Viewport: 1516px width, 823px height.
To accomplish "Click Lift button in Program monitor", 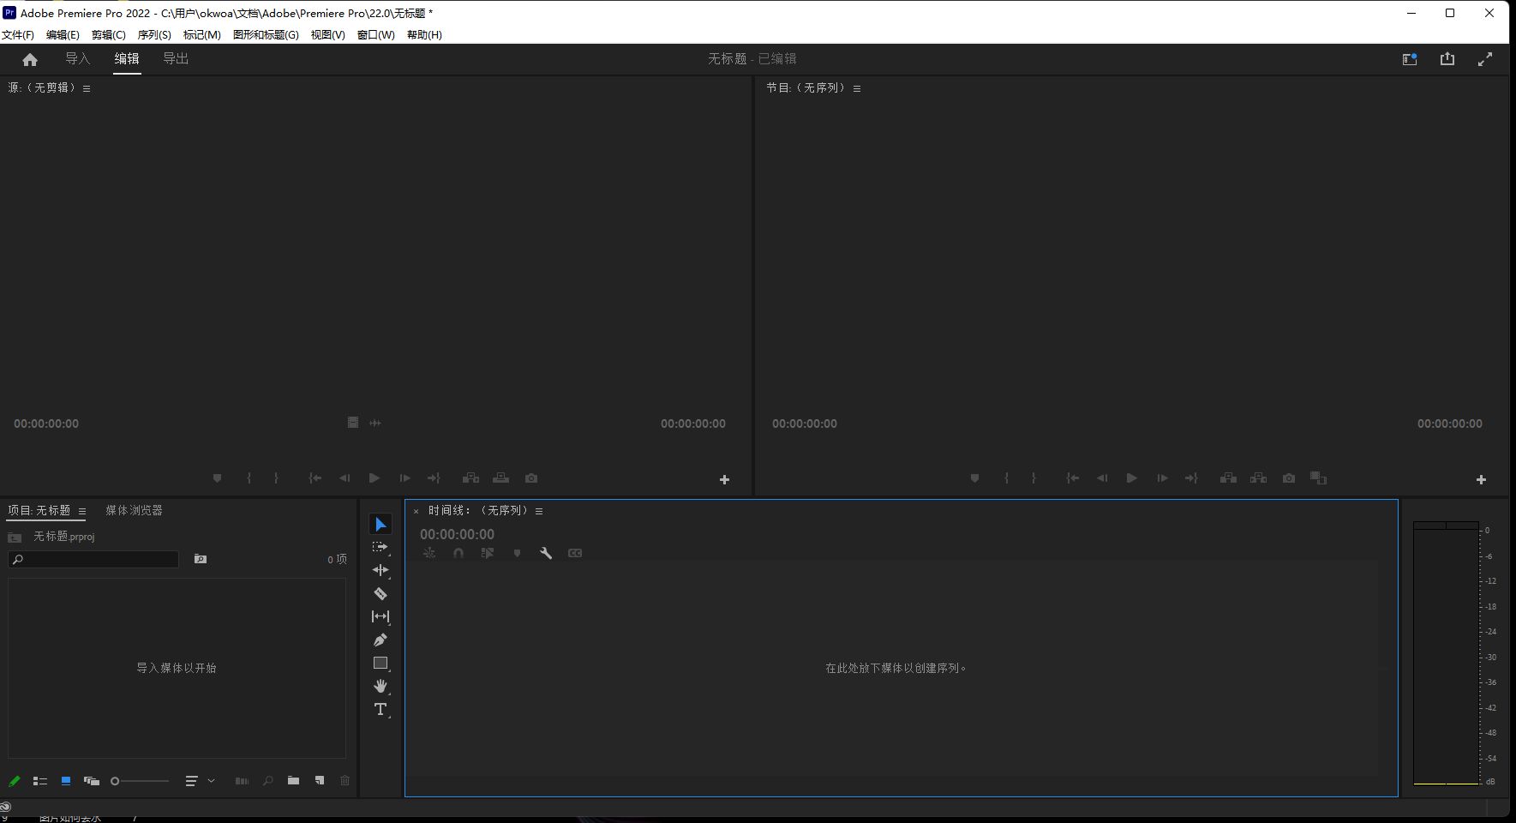I will tap(1228, 478).
